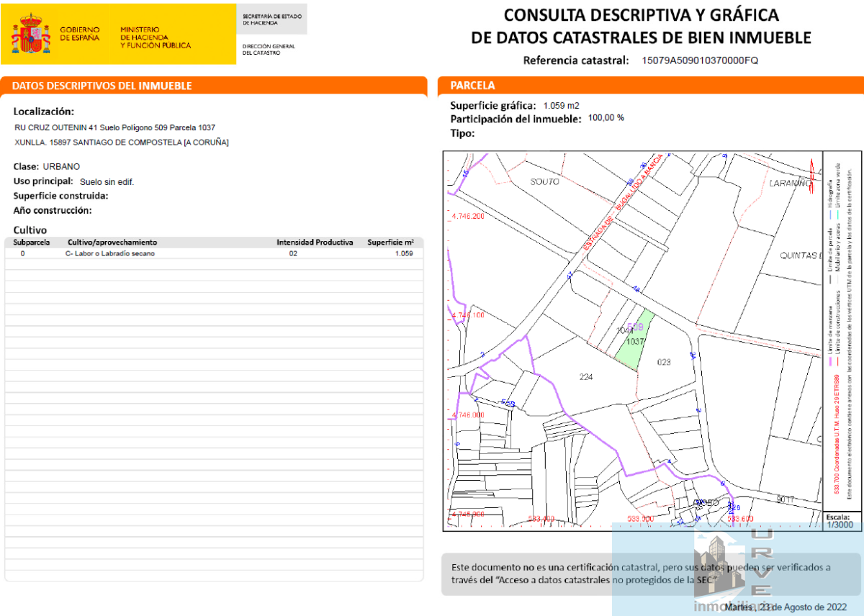The width and height of the screenshot is (864, 616).
Task: Click the "SOUTO" label on the map
Action: (x=545, y=182)
